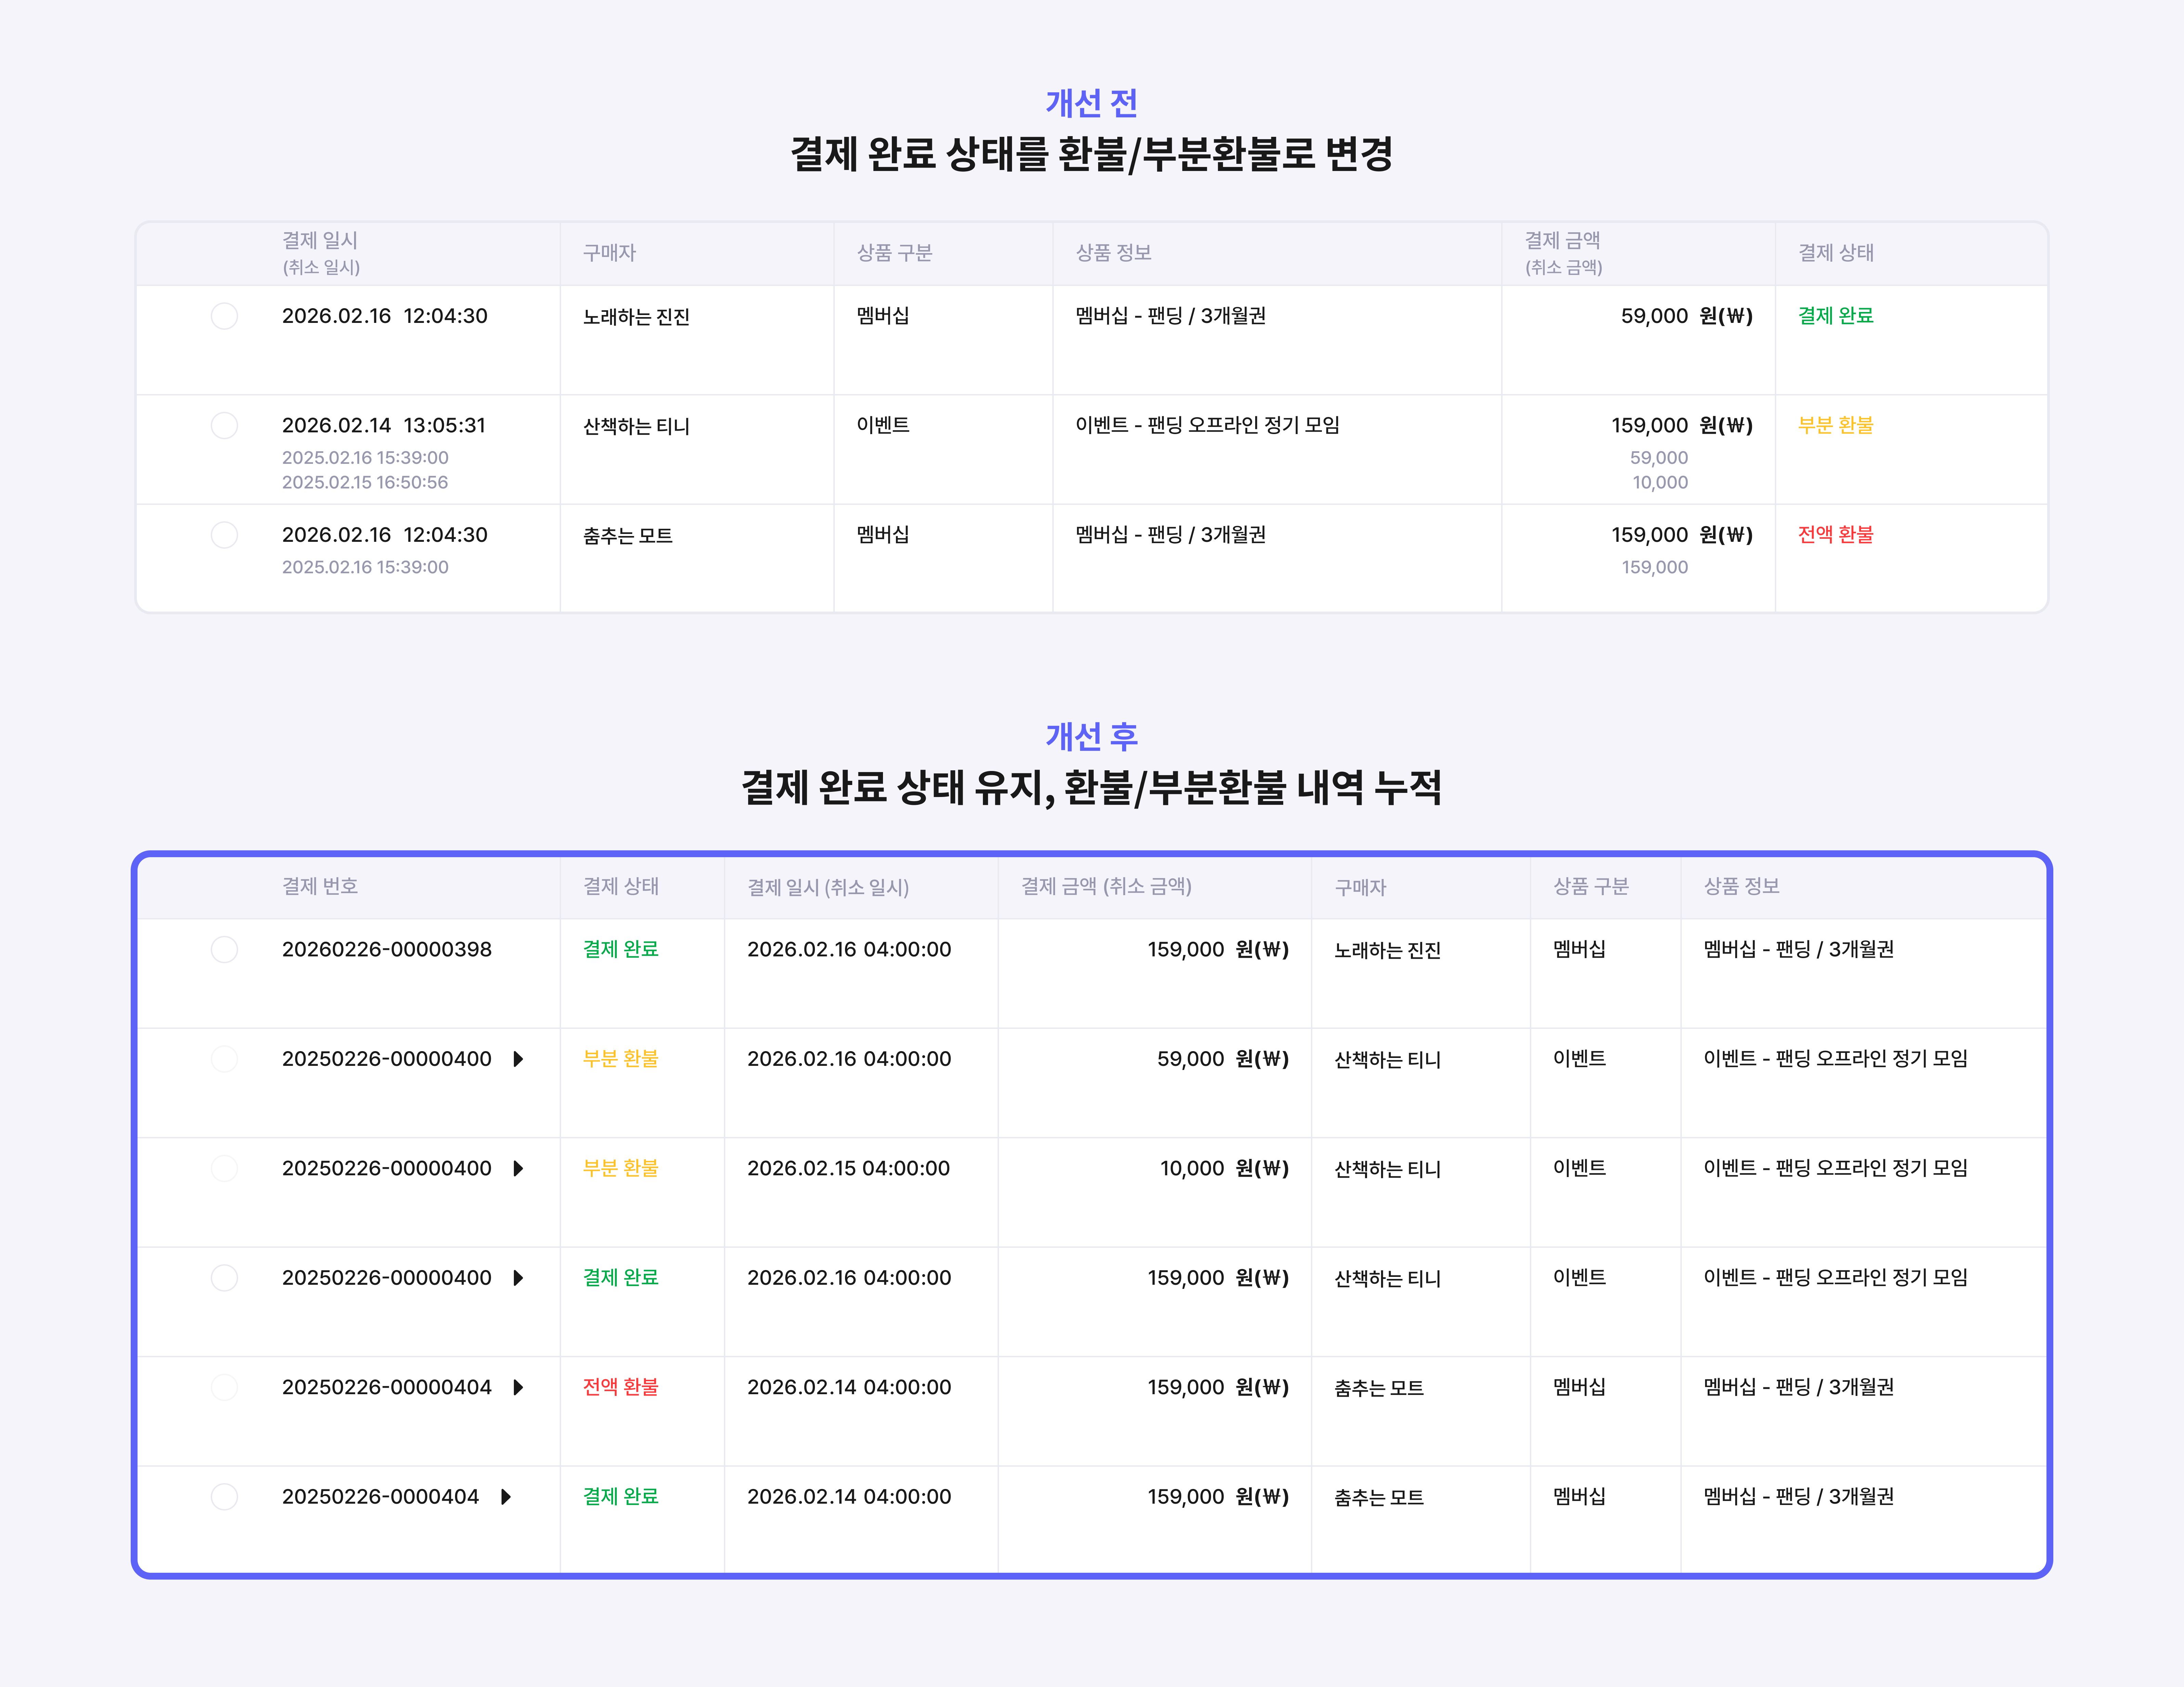Click the 결제 번호 column header
This screenshot has height=1687, width=2184.
(x=320, y=886)
